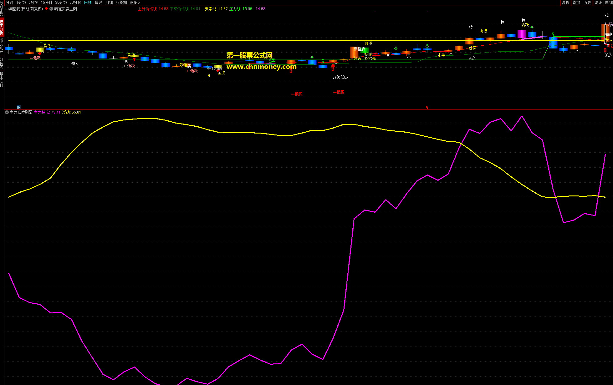Click the 主力持仓: 79.41 readout

(47, 112)
